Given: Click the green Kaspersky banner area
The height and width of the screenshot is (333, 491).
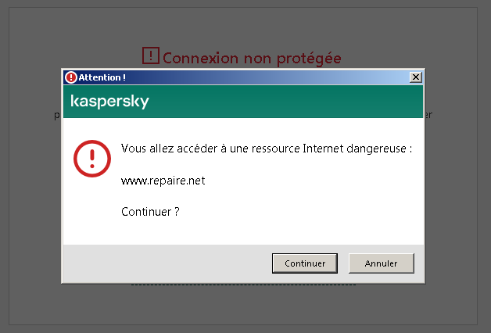Looking at the screenshot, I should point(243,102).
